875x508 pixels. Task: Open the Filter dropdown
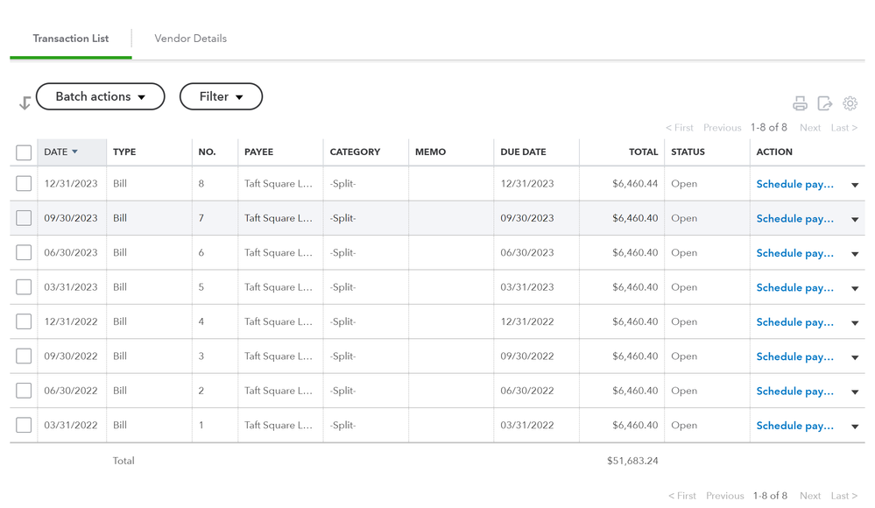pyautogui.click(x=221, y=96)
